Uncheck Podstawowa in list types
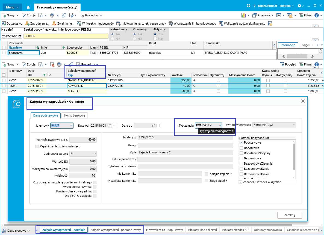 (x=241, y=143)
